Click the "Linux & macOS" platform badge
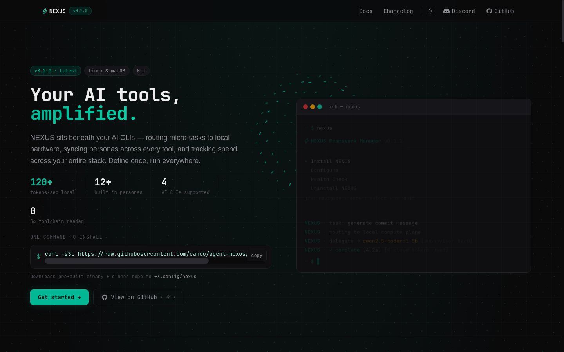Viewport: 564px width, 352px height. coord(107,71)
